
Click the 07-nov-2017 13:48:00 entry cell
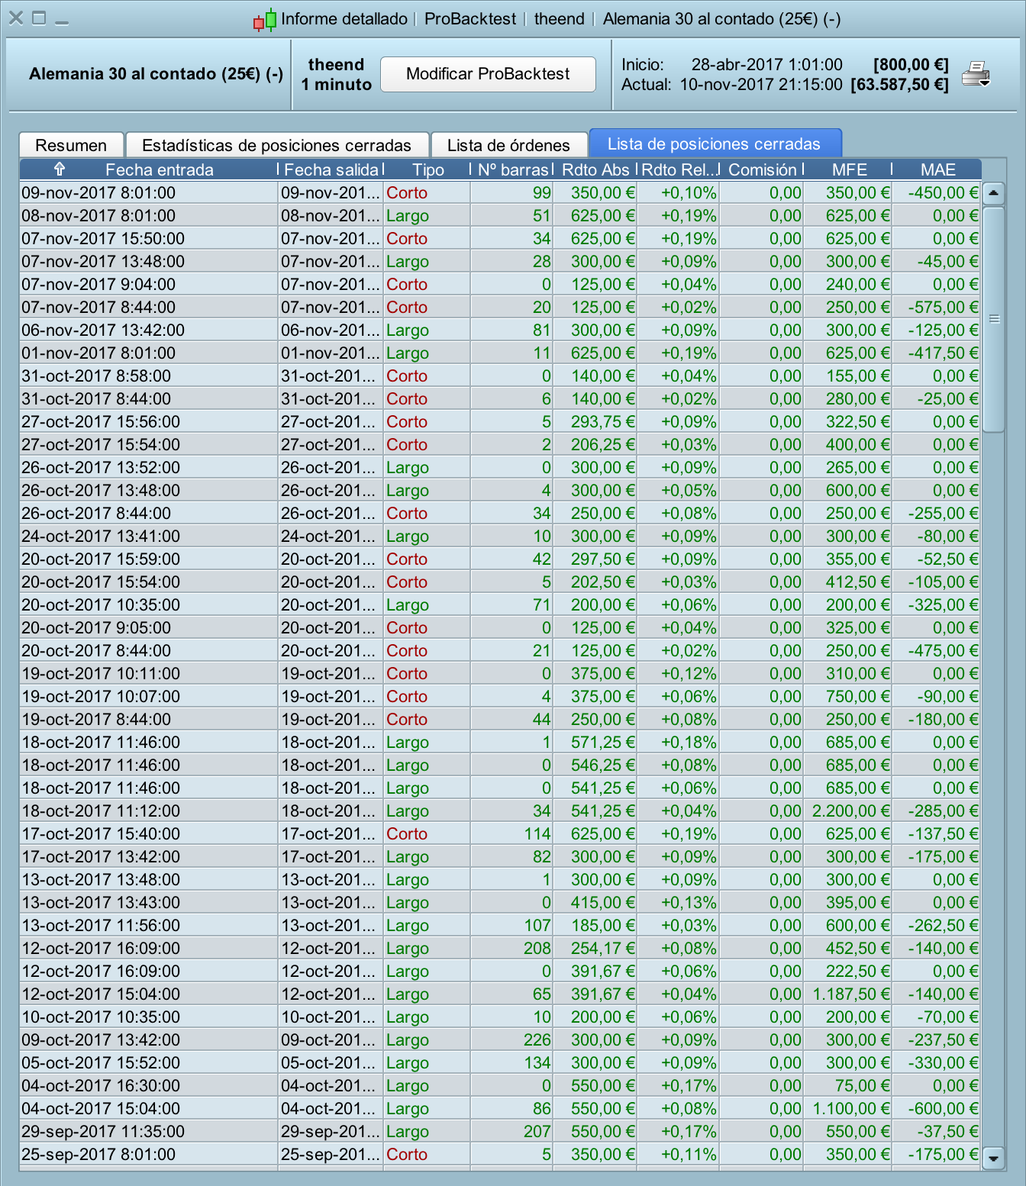click(103, 262)
